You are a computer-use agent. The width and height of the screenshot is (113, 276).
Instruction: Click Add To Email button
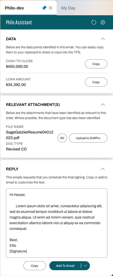(65, 266)
